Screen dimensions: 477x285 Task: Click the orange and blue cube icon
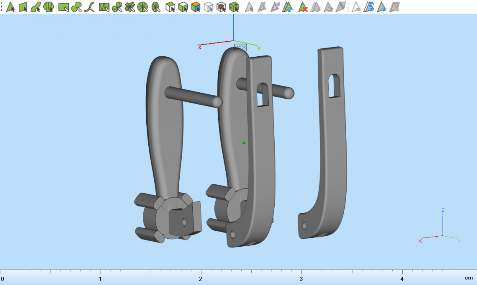[195, 7]
